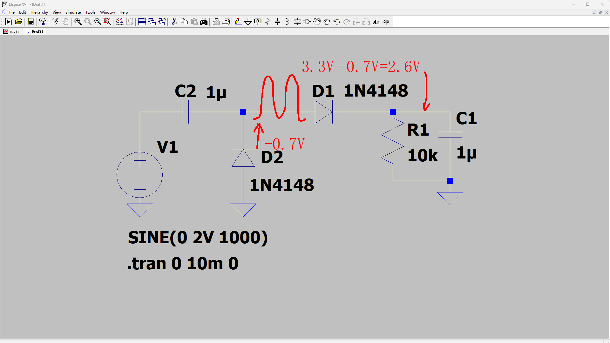Open the Tools menu
This screenshot has width=610, height=343.
pyautogui.click(x=90, y=12)
